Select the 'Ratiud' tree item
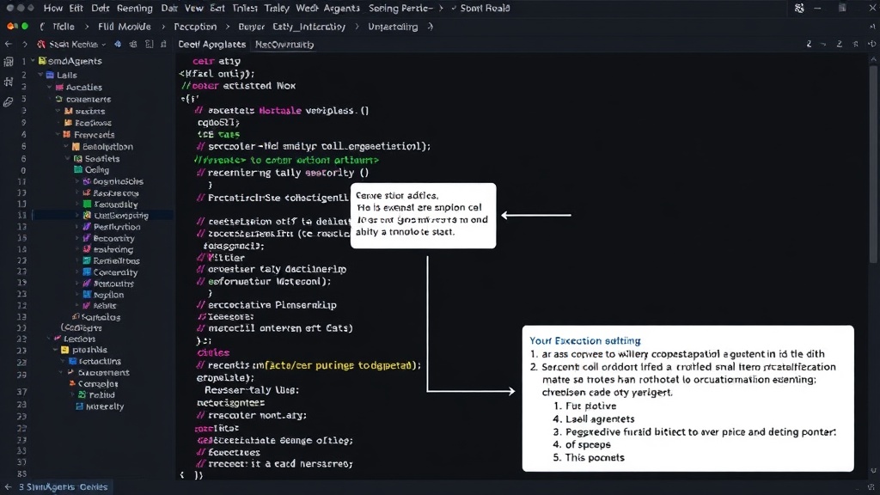Screen dimensions: 880x495 [x=101, y=395]
